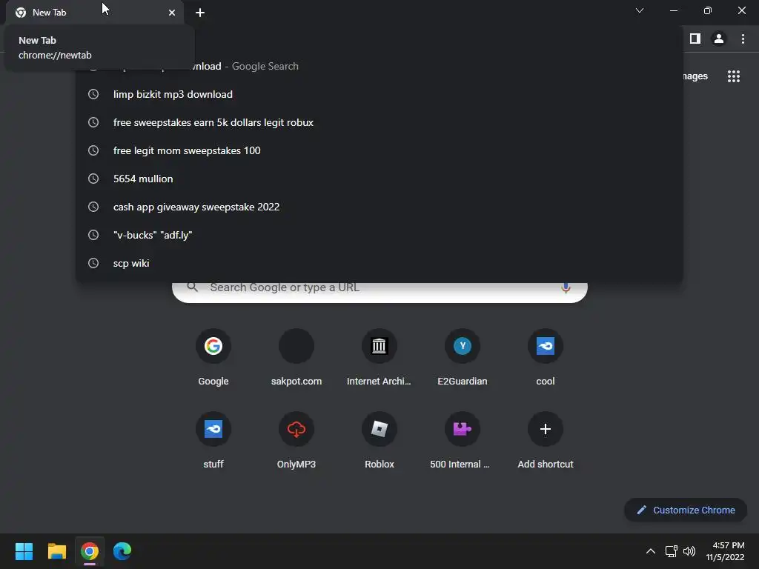Open the tab search chevron
Image resolution: width=759 pixels, height=569 pixels.
pos(640,10)
